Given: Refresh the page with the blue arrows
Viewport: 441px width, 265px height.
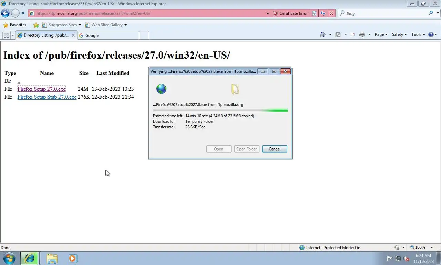Looking at the screenshot, I should click(x=323, y=13).
